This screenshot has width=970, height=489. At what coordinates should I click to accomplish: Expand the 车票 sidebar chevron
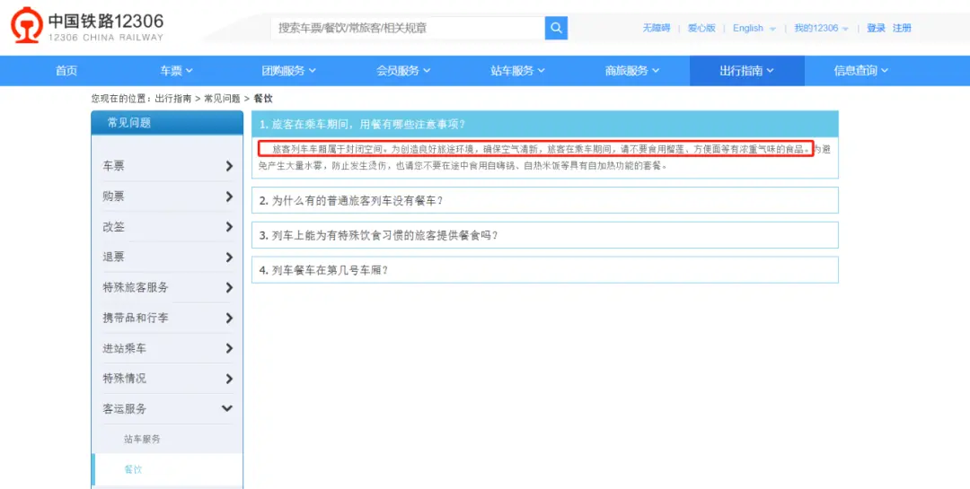point(229,166)
